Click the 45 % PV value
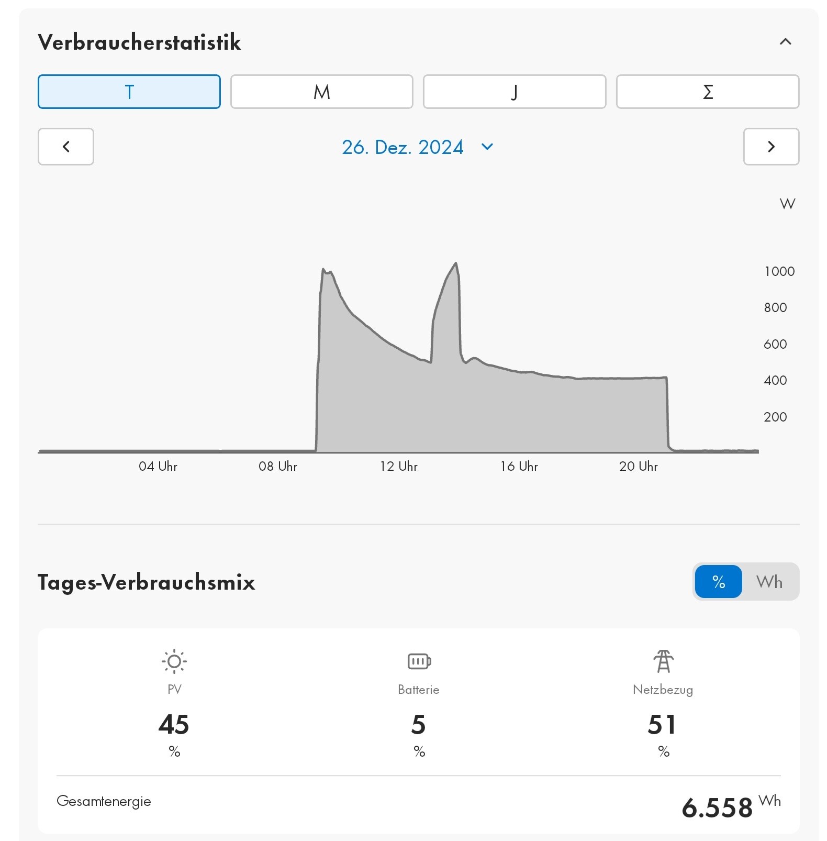The image size is (827, 841). click(x=174, y=725)
